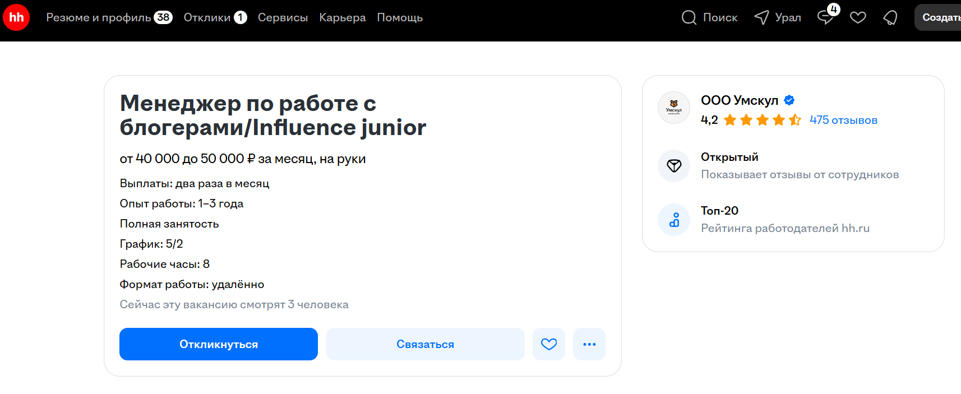The image size is (961, 394).
Task: Click Рейтинга работодателей hh.ru text
Action: pyautogui.click(x=785, y=228)
